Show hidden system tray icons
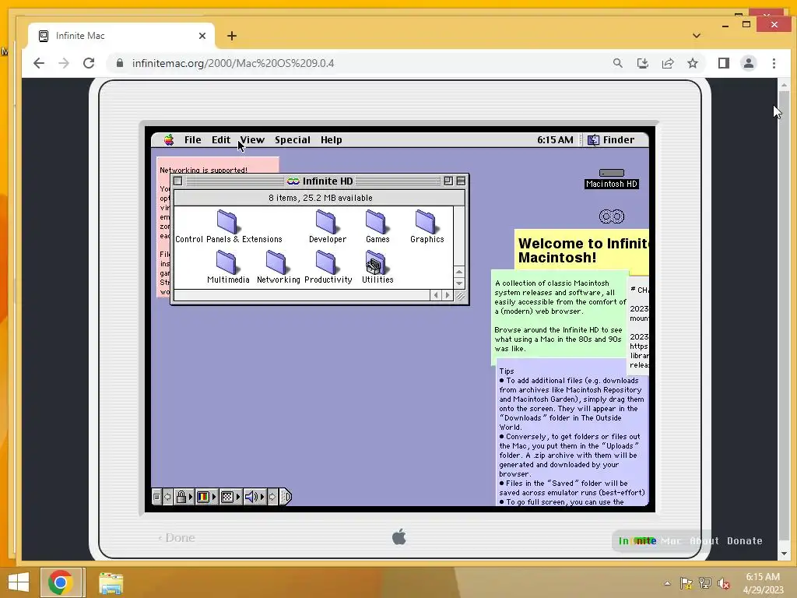 click(667, 583)
